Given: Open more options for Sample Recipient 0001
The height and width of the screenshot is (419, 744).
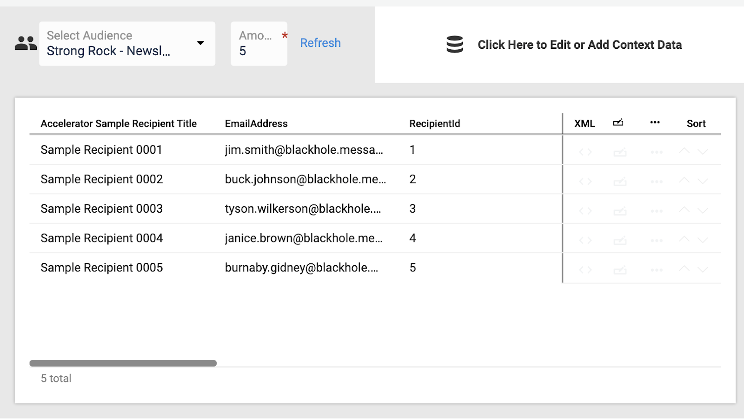Looking at the screenshot, I should point(657,152).
